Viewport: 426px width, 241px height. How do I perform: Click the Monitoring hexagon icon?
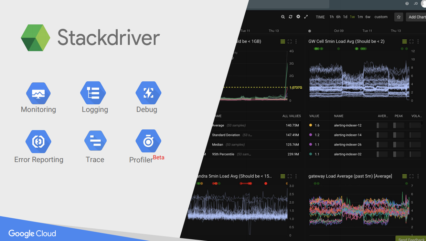(x=38, y=93)
